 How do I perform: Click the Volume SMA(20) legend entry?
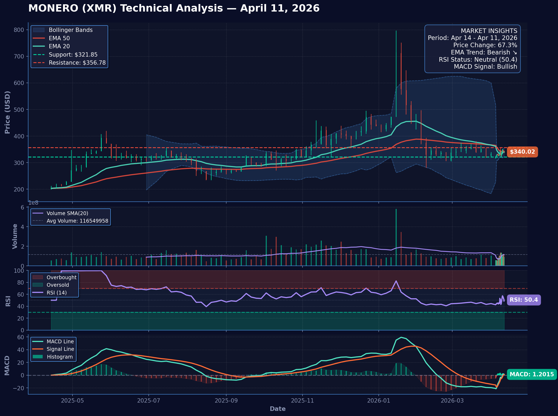point(67,213)
